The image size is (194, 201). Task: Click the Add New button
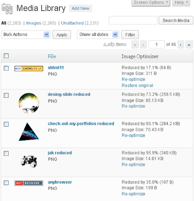pos(80,9)
